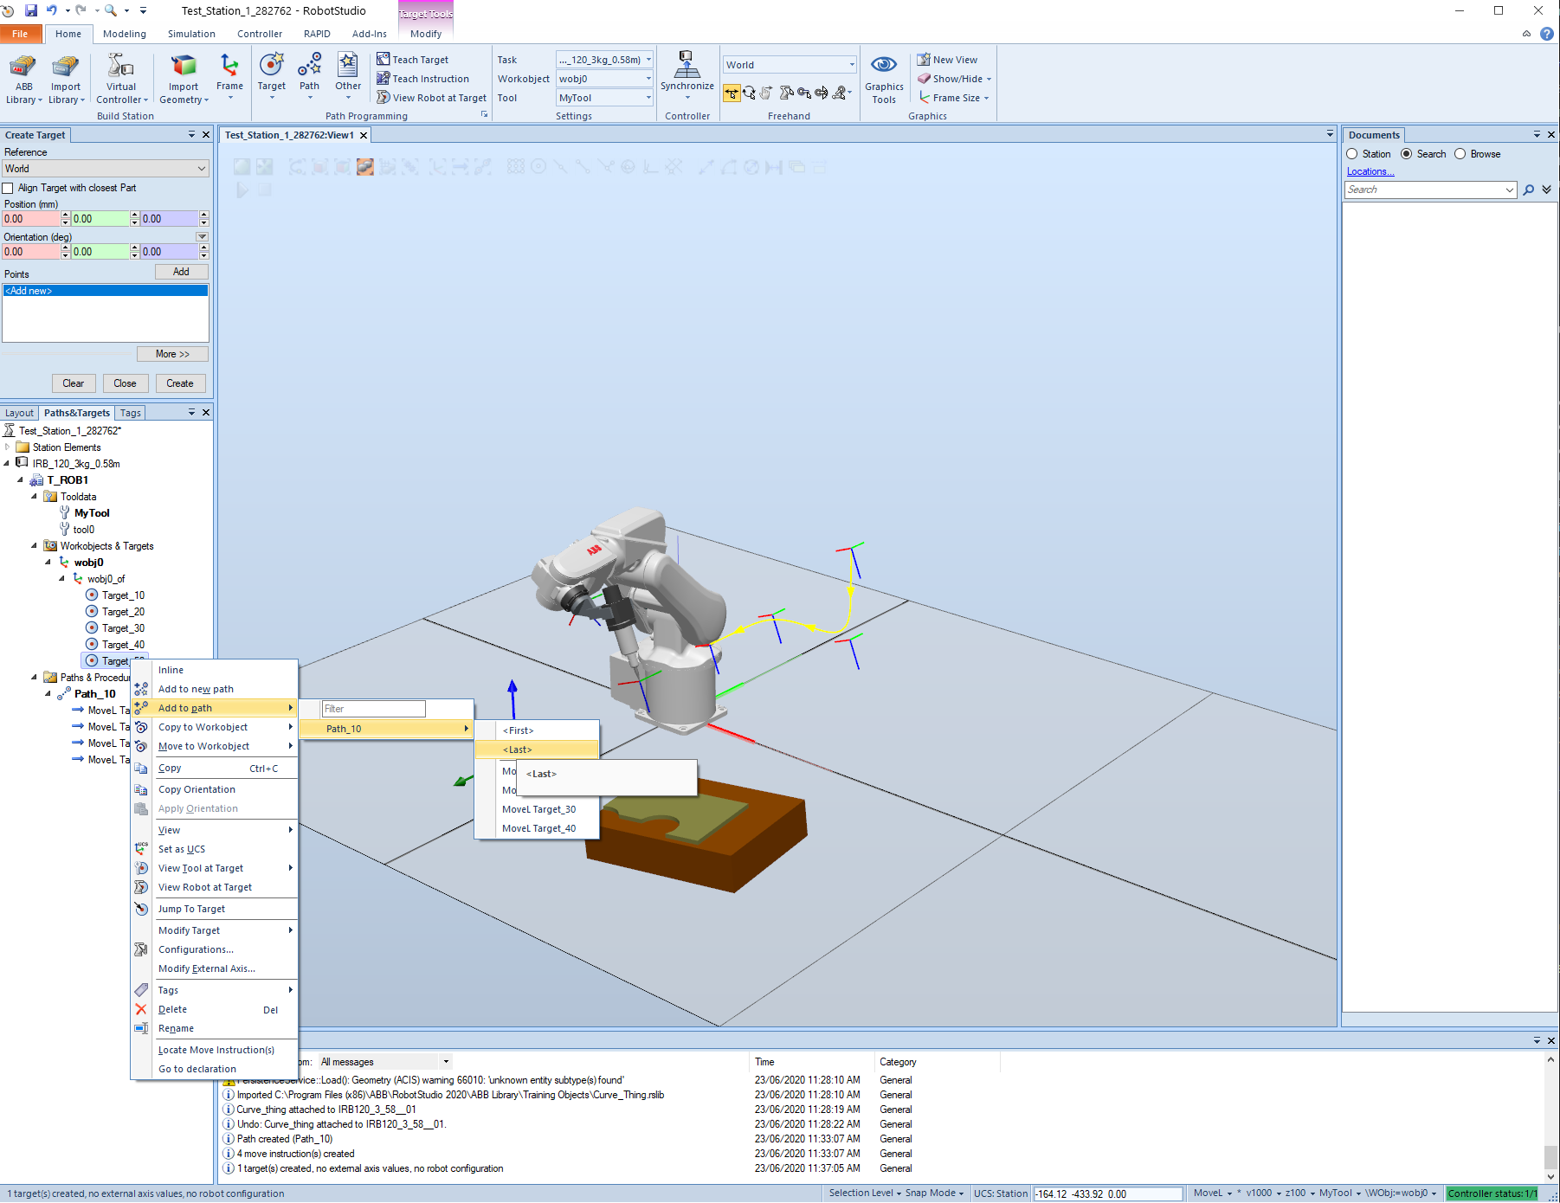Choose Copy Orientation from context menu
Screen dimensions: 1560x1203
tap(197, 789)
